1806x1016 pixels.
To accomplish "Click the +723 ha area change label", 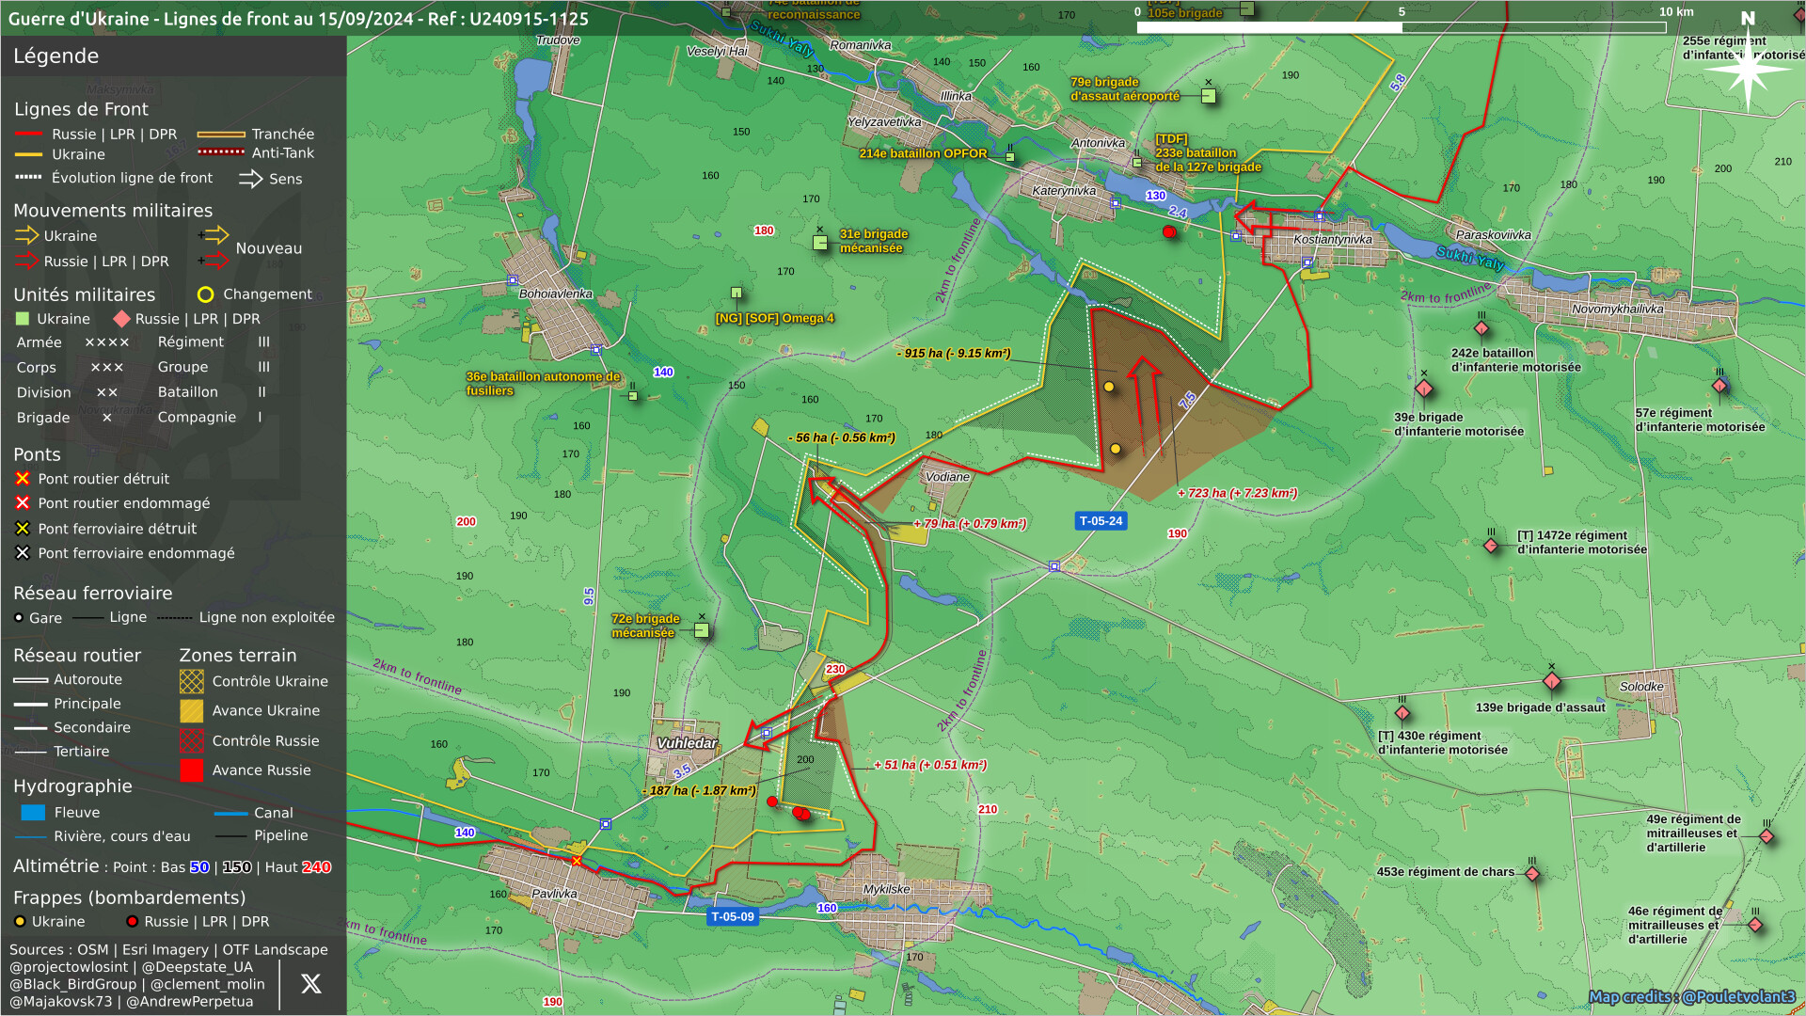I will point(1237,493).
